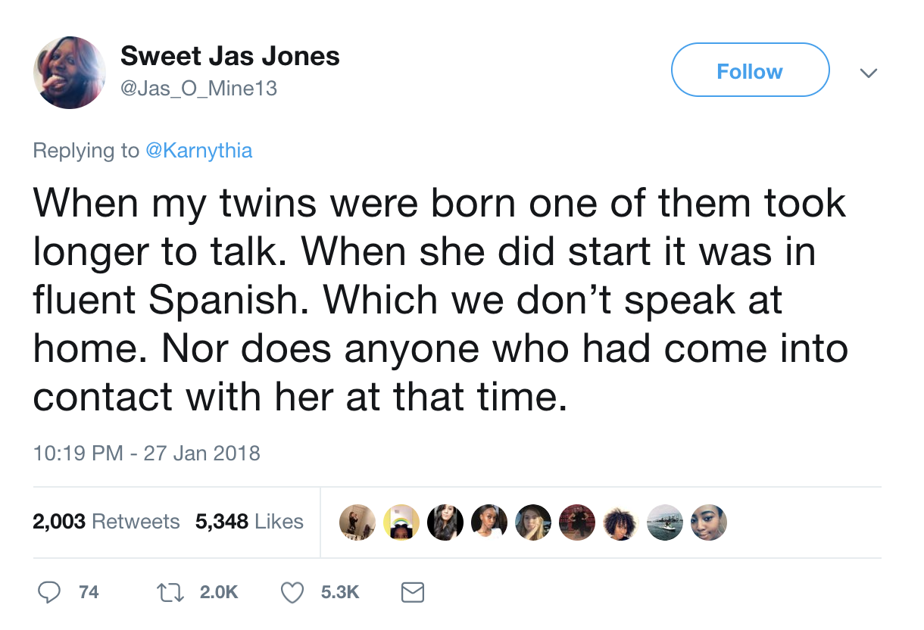Click liker avatar with rainbow filter
Viewport: 924px width, 630px height.
point(401,522)
